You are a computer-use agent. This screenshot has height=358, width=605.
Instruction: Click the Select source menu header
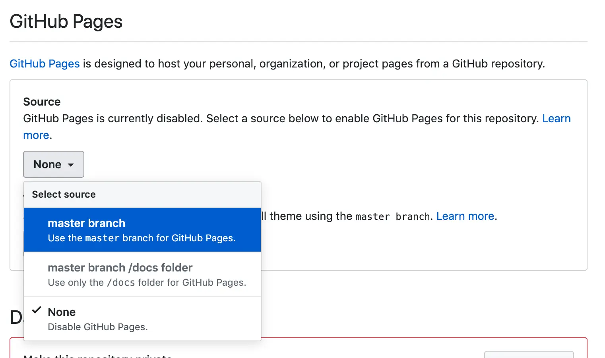64,194
